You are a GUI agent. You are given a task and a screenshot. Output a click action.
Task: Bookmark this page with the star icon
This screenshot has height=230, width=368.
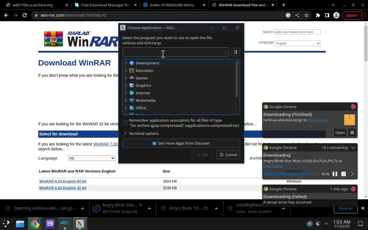click(306, 15)
